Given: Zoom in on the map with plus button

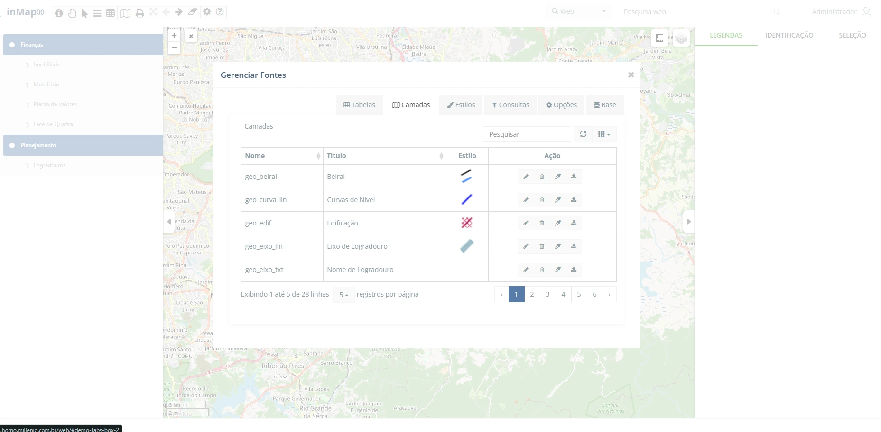Looking at the screenshot, I should 174,36.
